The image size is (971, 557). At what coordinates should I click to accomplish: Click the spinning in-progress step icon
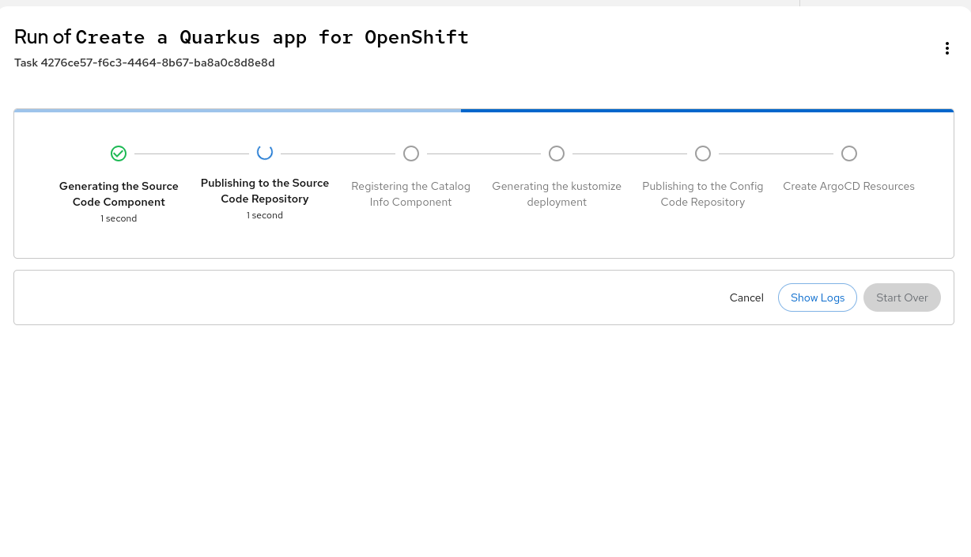pos(265,152)
